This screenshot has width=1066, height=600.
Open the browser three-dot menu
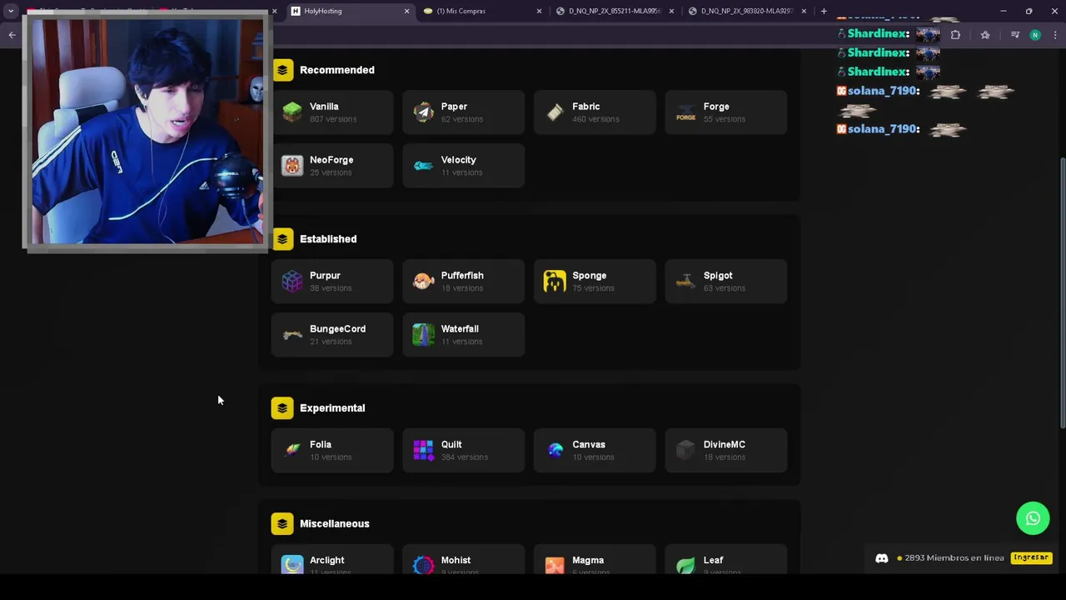[1055, 35]
